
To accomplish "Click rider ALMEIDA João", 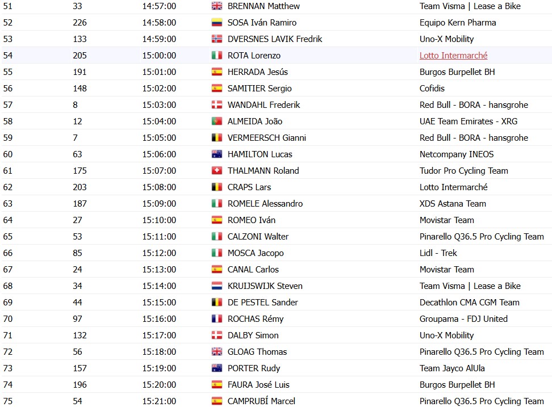I will coord(255,121).
